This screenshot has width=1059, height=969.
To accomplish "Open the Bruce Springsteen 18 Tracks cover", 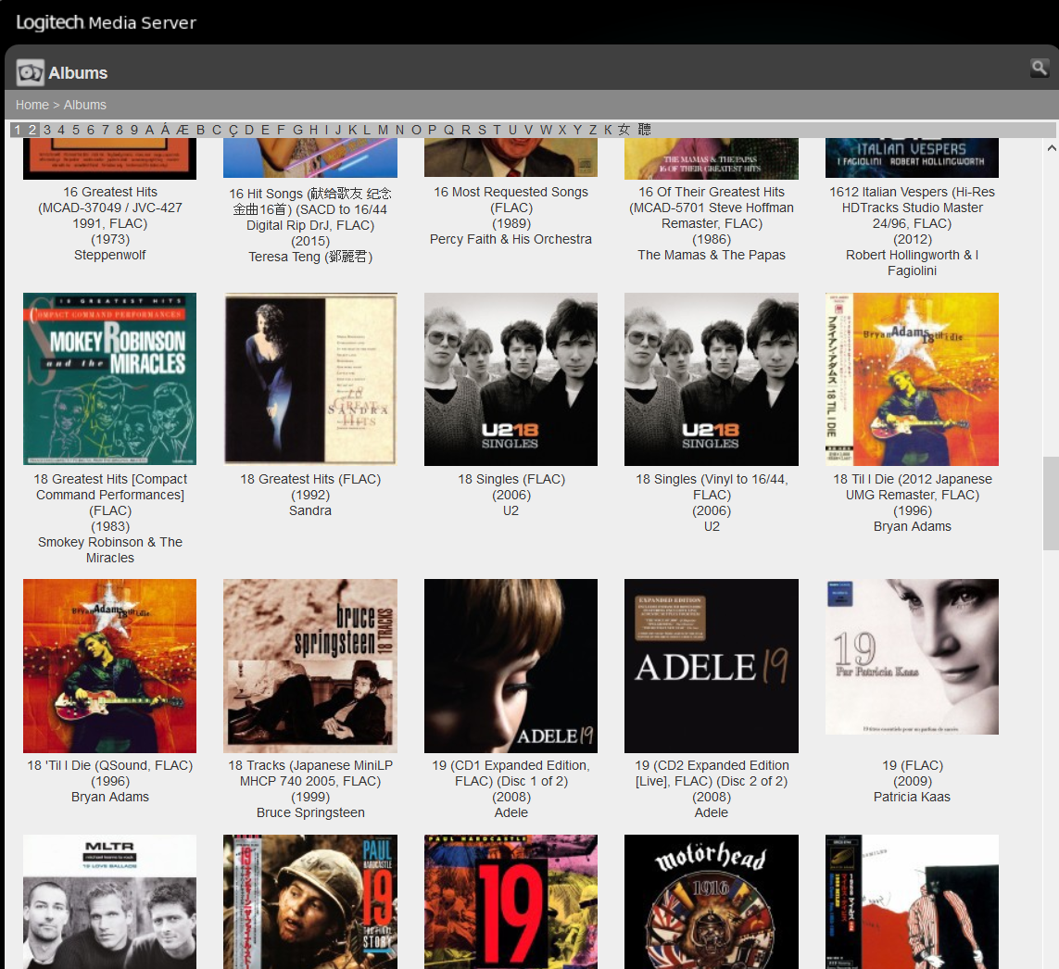I will [310, 665].
